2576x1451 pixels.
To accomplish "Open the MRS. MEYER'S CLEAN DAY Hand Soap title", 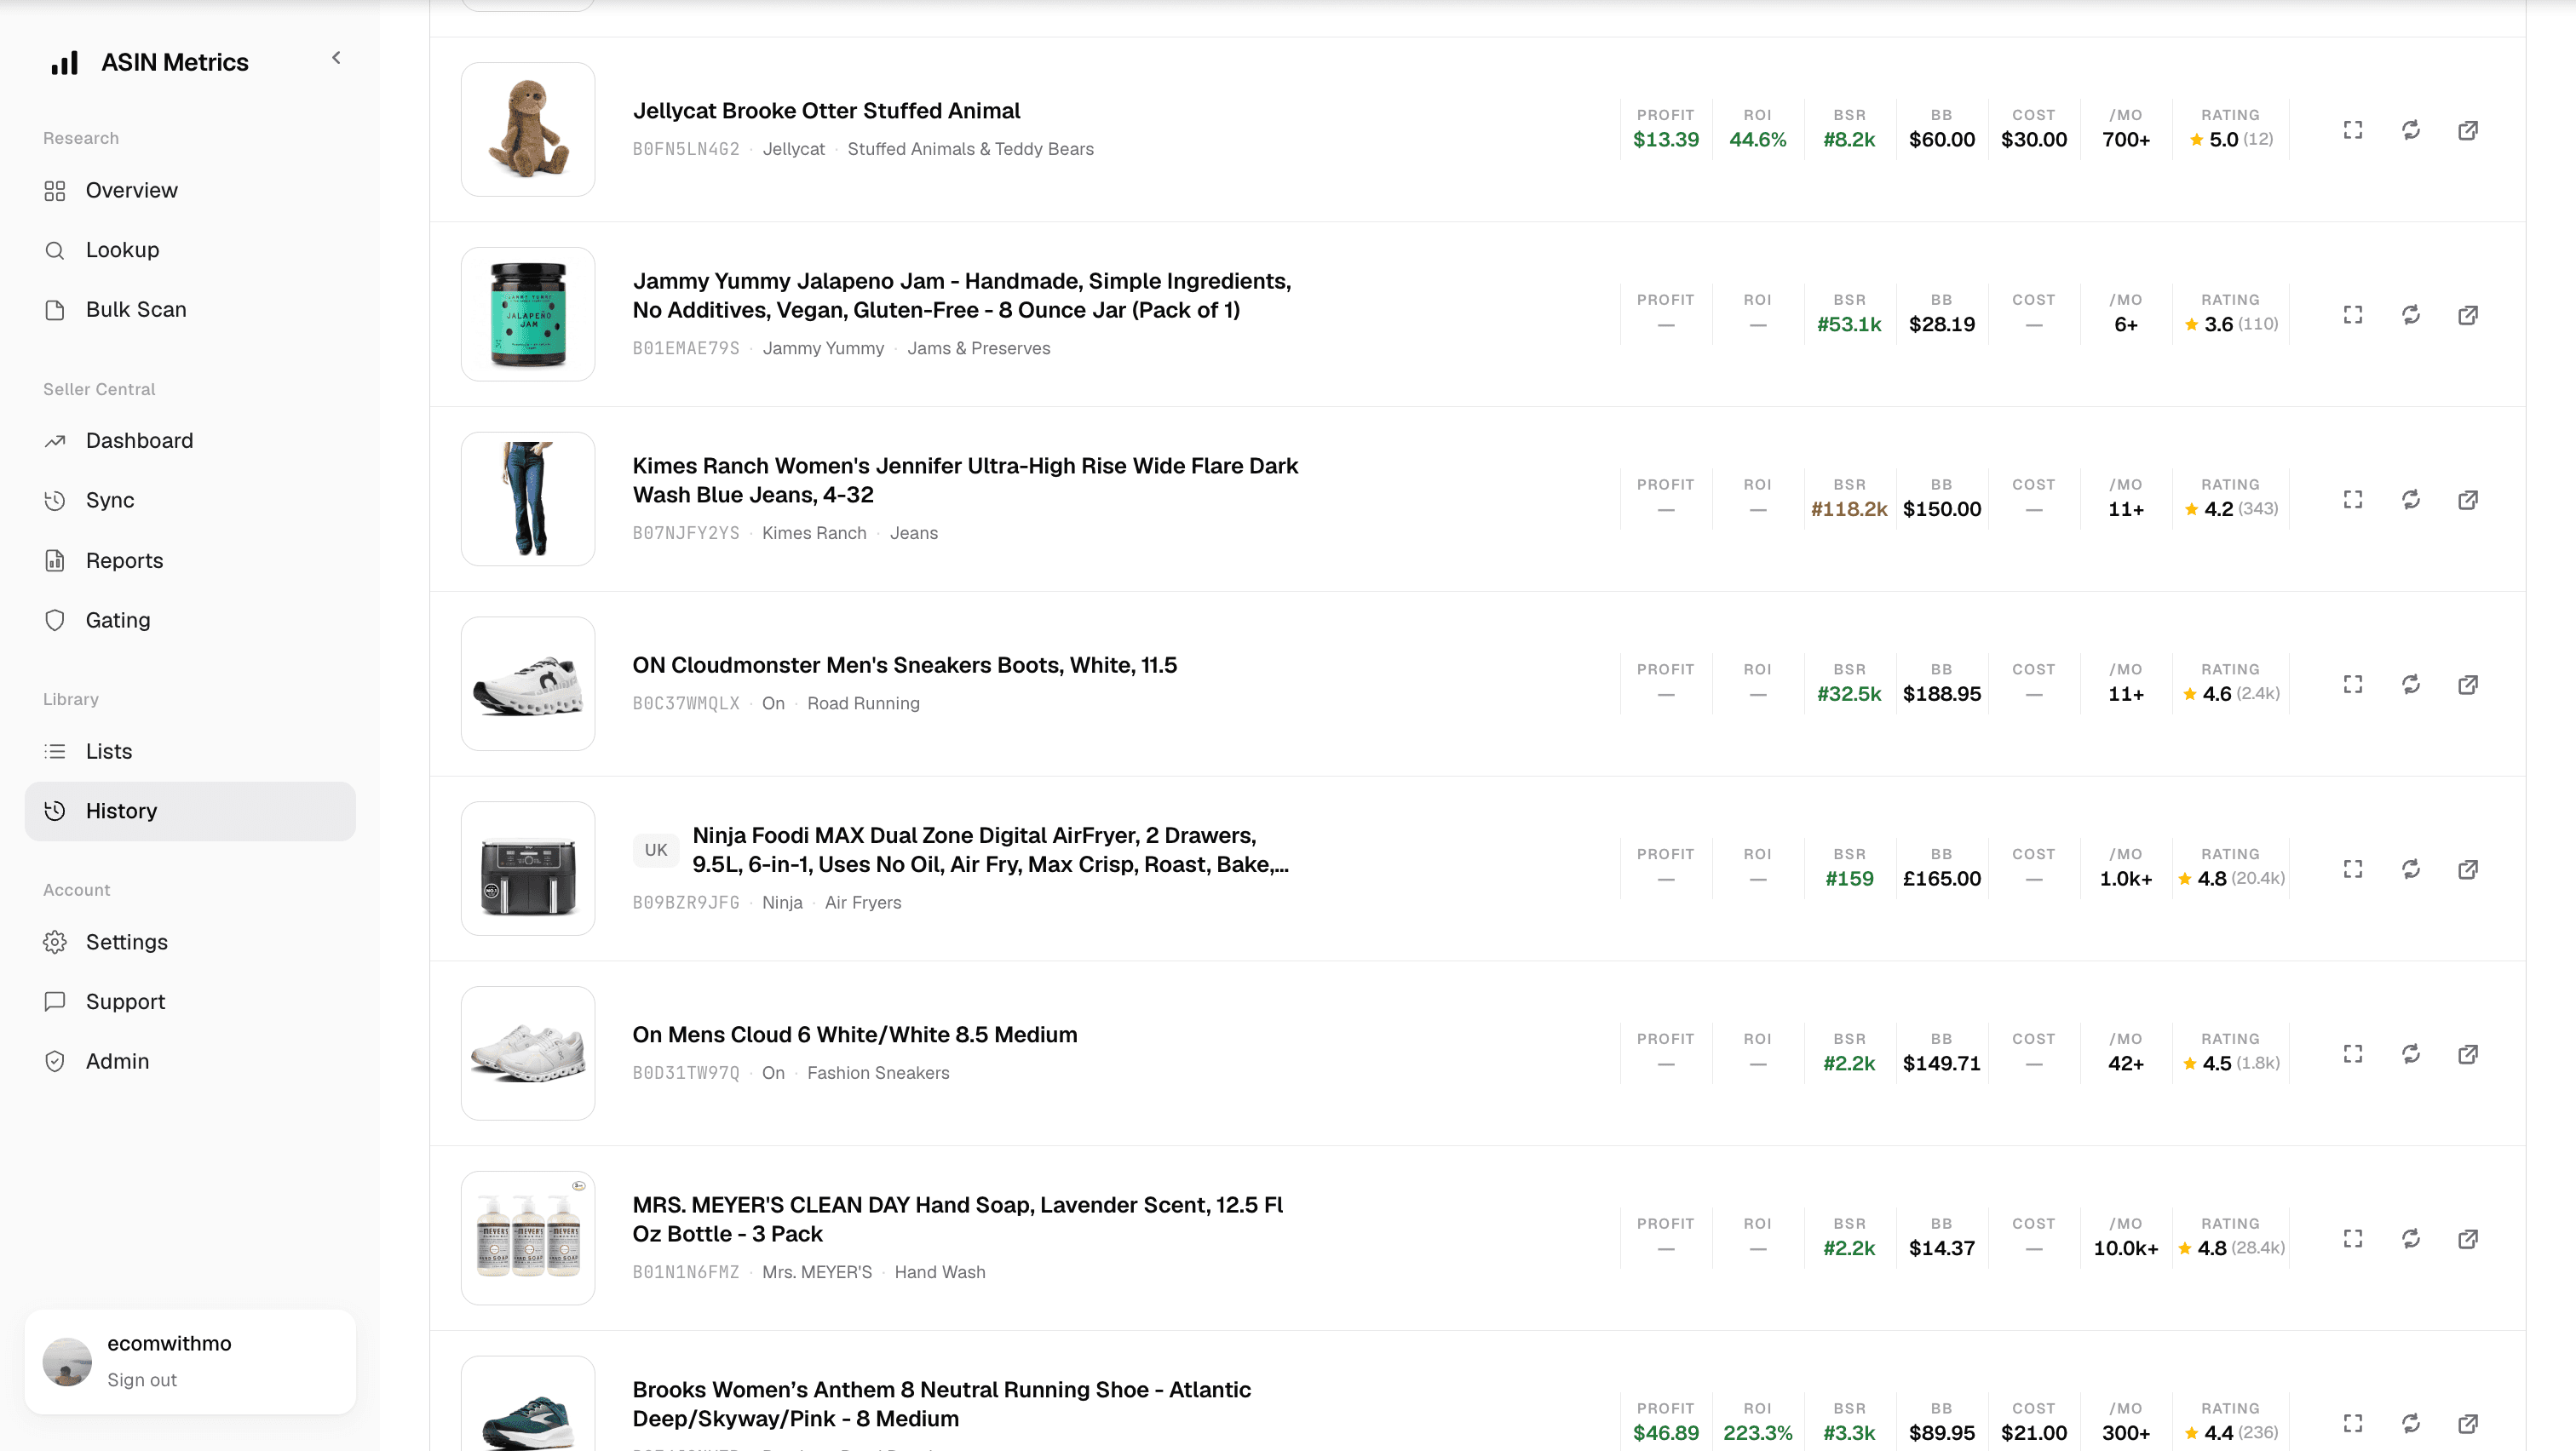I will 957,1220.
